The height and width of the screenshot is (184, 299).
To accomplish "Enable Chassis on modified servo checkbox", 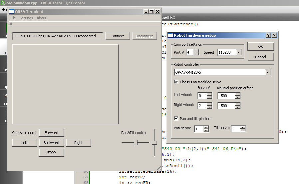I will [176, 82].
